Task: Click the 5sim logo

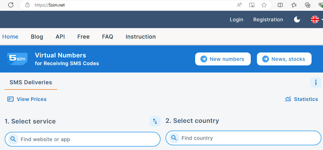Action: (17, 59)
